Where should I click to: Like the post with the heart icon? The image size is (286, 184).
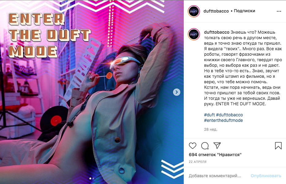pyautogui.click(x=192, y=146)
